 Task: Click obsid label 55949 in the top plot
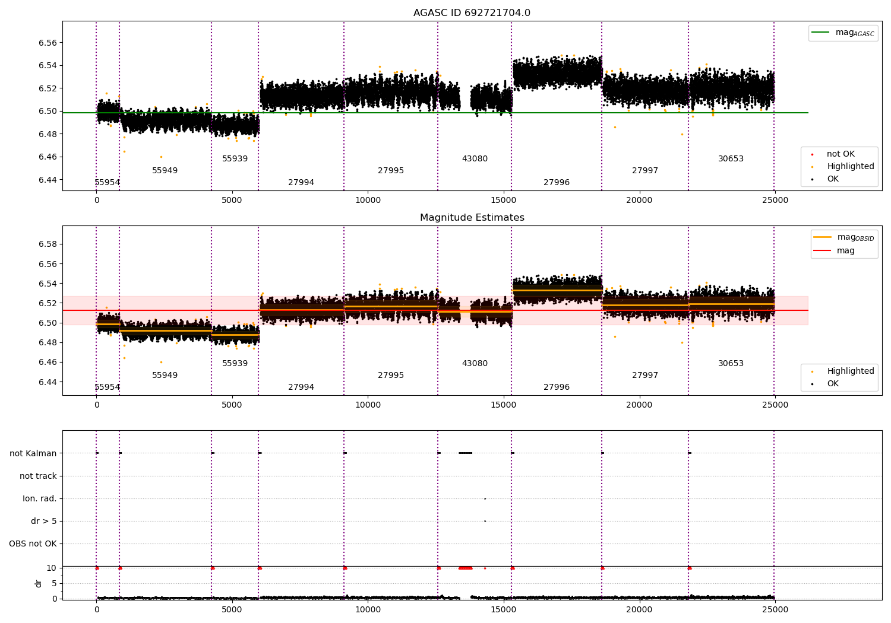[x=165, y=171]
